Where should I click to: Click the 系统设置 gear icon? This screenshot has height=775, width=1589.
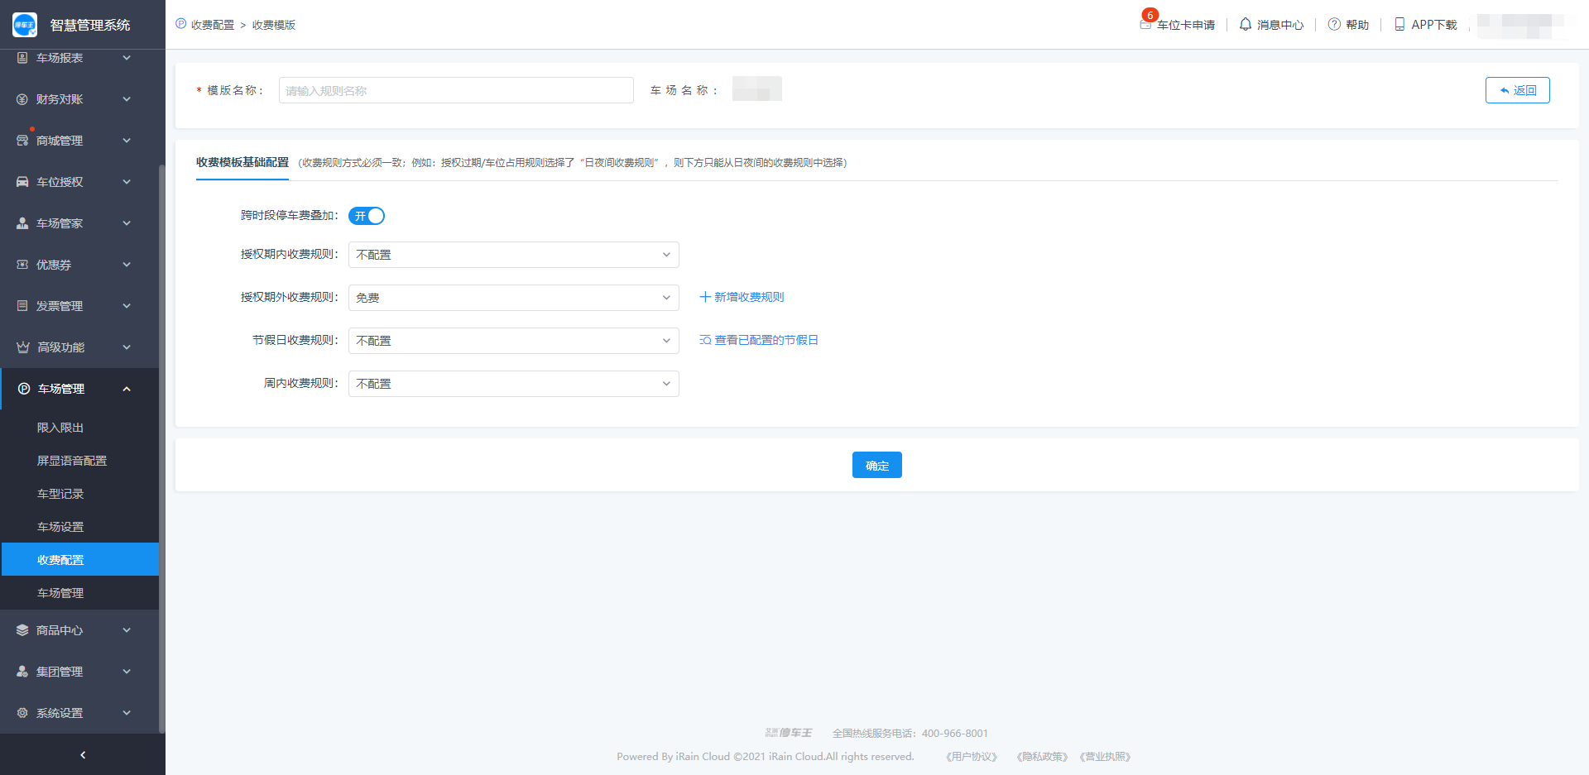22,713
